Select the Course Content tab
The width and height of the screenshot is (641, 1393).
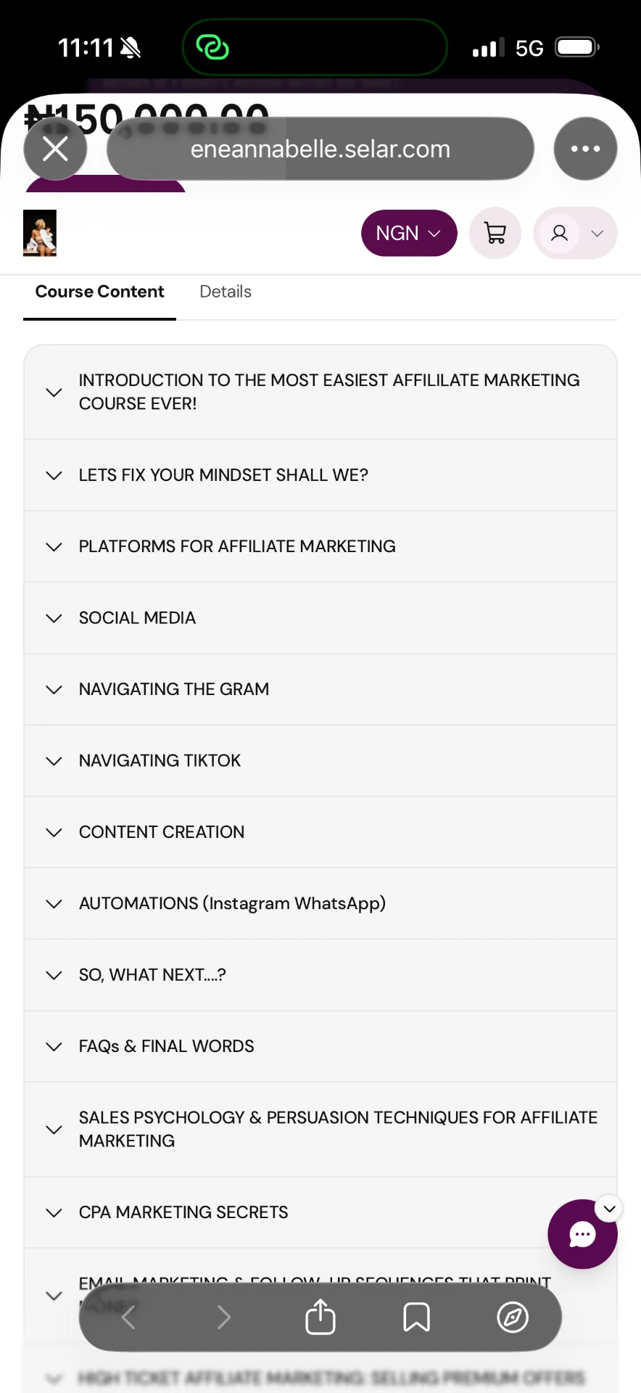click(99, 292)
